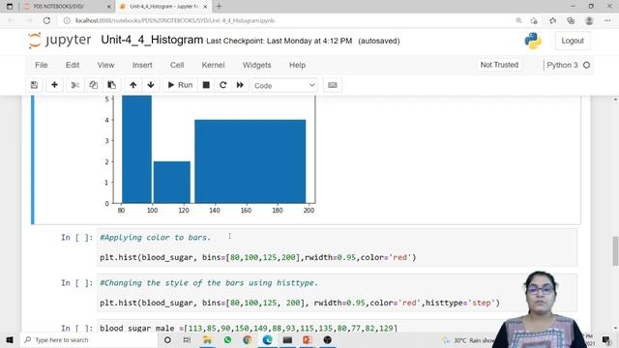619x348 pixels.
Task: Open File Explorer from the taskbar
Action: (x=207, y=339)
